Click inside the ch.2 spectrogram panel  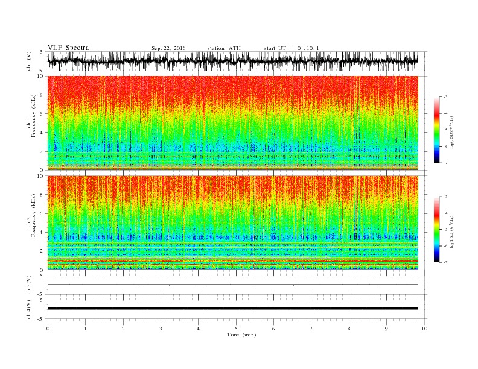[x=232, y=223]
